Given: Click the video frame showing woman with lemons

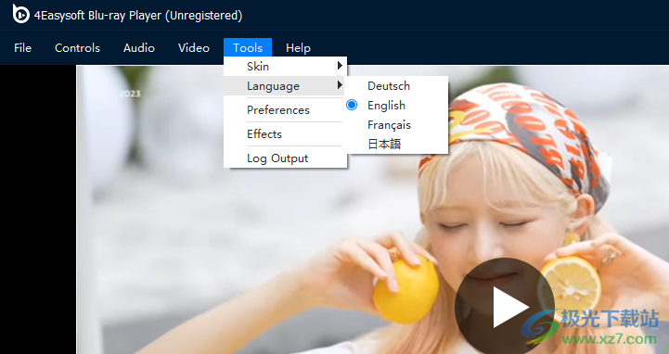Looking at the screenshot, I should (x=372, y=209).
